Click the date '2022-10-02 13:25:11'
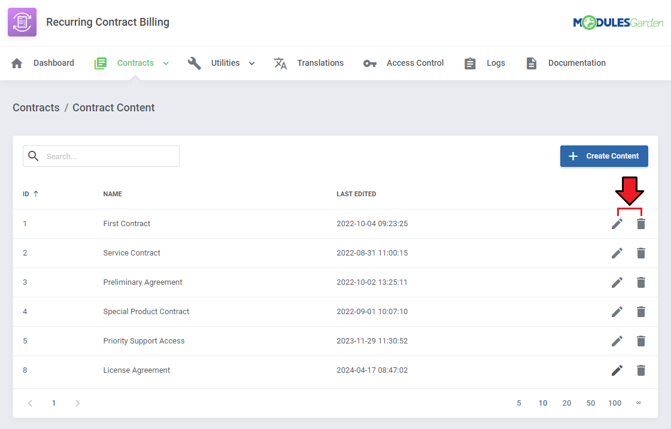The height and width of the screenshot is (429, 671). coord(372,282)
